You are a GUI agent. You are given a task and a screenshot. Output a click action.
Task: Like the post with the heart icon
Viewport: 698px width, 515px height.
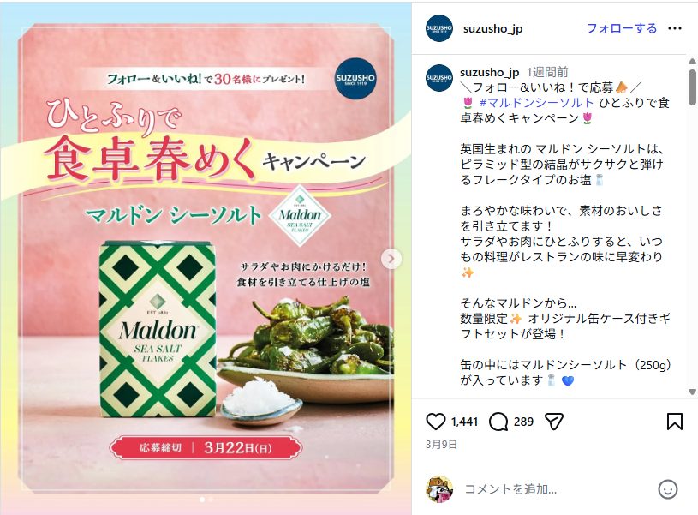pos(435,422)
